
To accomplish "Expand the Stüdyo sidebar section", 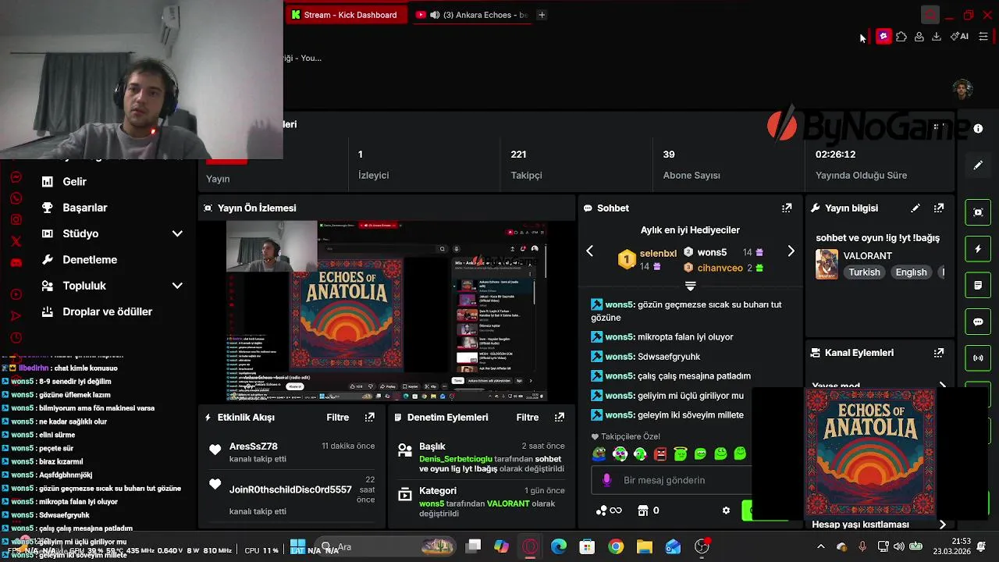I will click(x=177, y=233).
